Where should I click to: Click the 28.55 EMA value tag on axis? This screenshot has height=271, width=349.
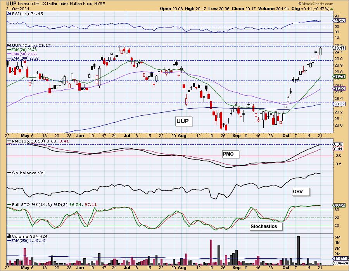click(x=339, y=88)
